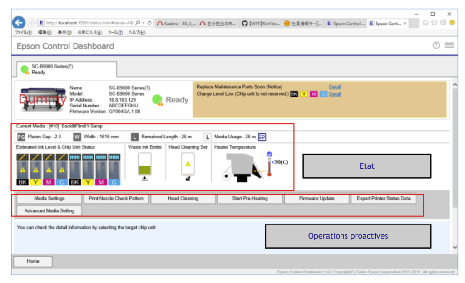Image resolution: width=465 pixels, height=283 pixels.
Task: Refresh the page from the address bar
Action: click(149, 23)
